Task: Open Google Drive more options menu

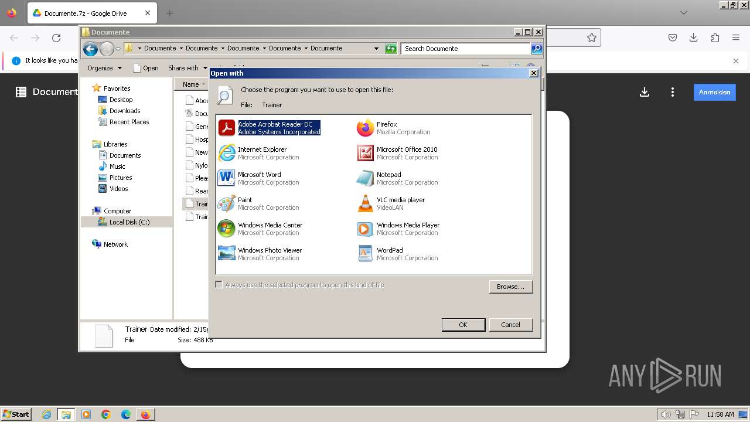Action: (673, 92)
